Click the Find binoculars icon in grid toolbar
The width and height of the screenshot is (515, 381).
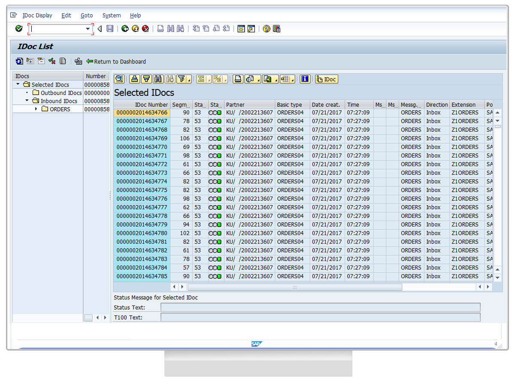pos(158,79)
